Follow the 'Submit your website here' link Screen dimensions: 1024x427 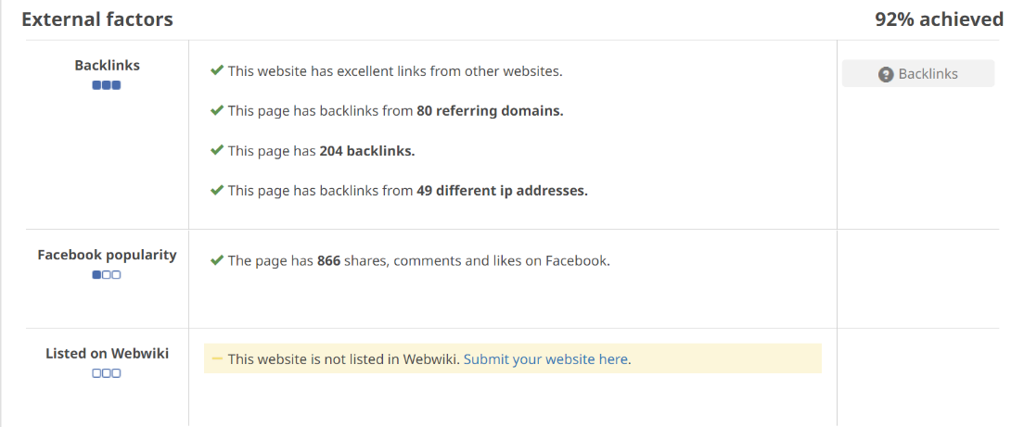point(545,359)
